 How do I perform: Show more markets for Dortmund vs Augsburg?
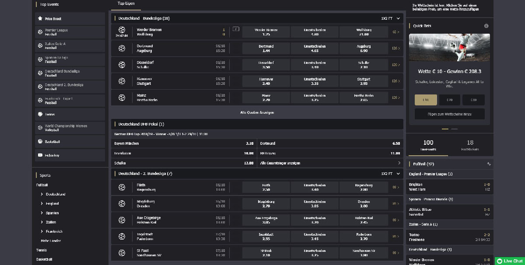tap(396, 49)
